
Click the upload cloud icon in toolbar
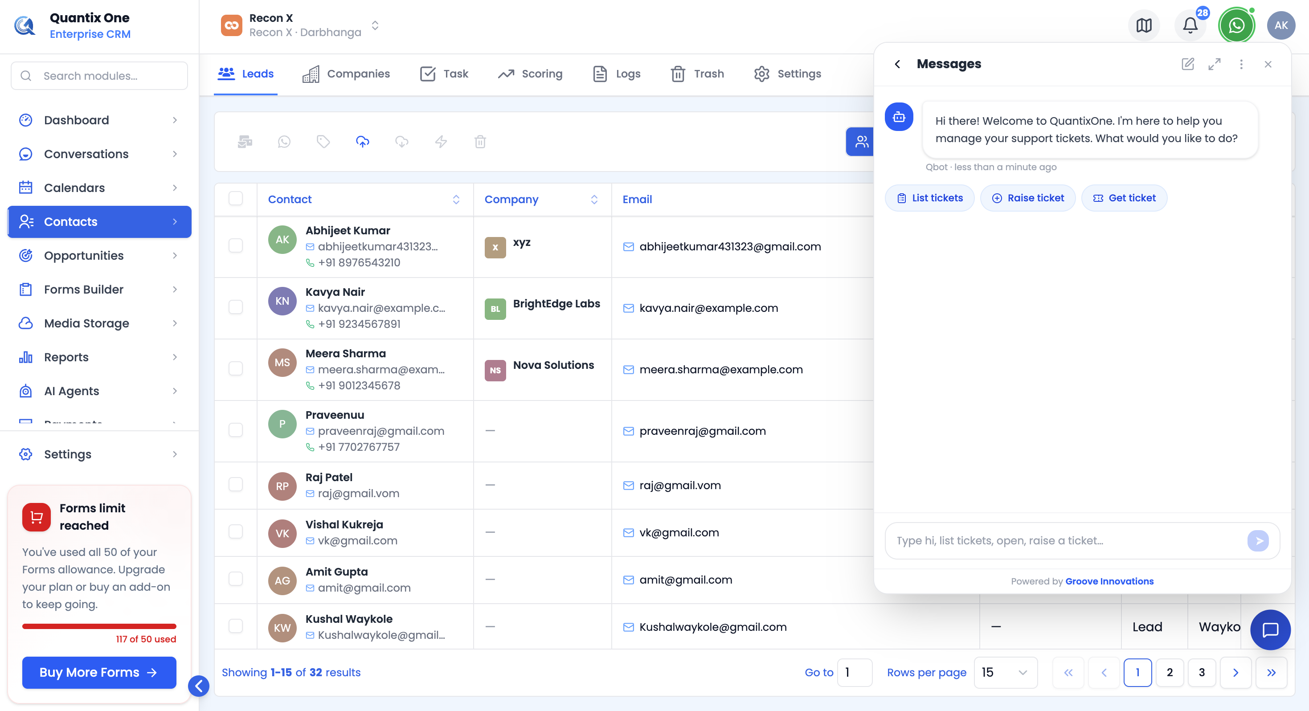(x=362, y=142)
